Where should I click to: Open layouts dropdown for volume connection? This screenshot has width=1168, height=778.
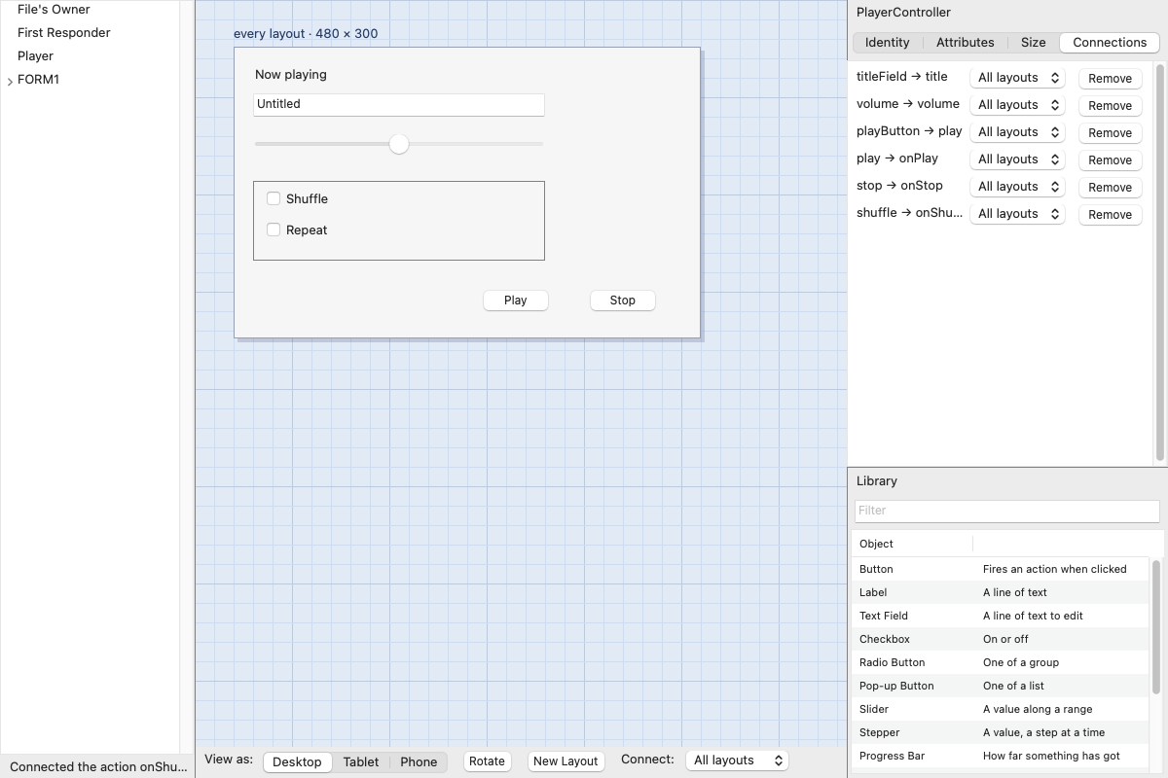pyautogui.click(x=1017, y=105)
